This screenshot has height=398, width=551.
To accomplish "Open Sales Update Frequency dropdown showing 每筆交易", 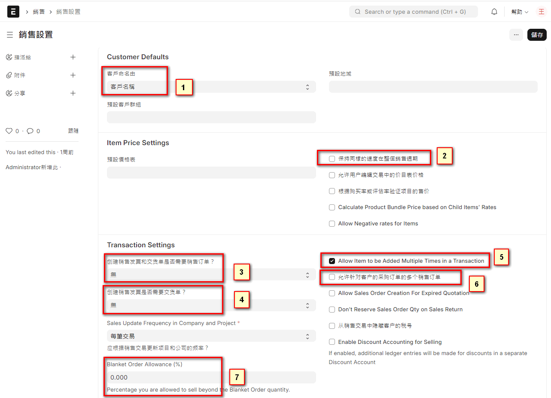I will click(x=211, y=336).
